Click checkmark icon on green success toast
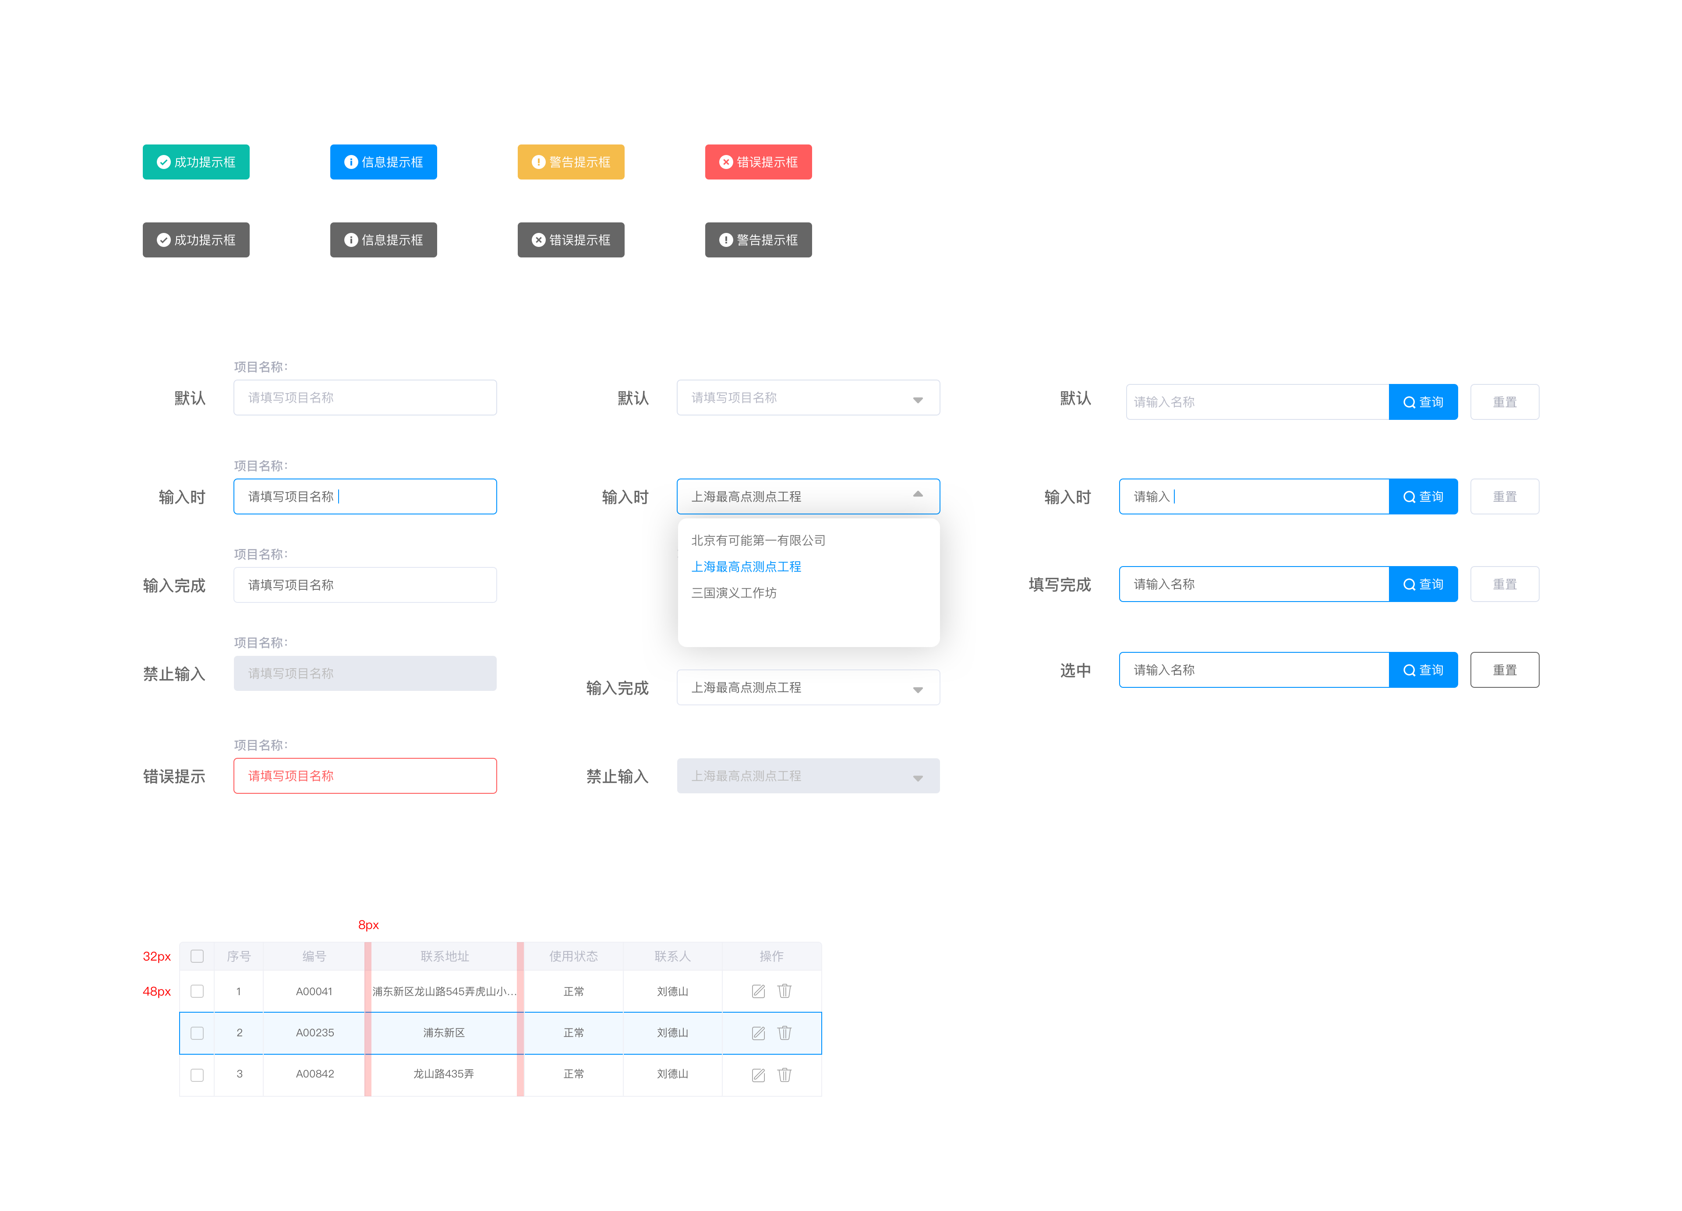The height and width of the screenshot is (1211, 1682). pyautogui.click(x=164, y=162)
